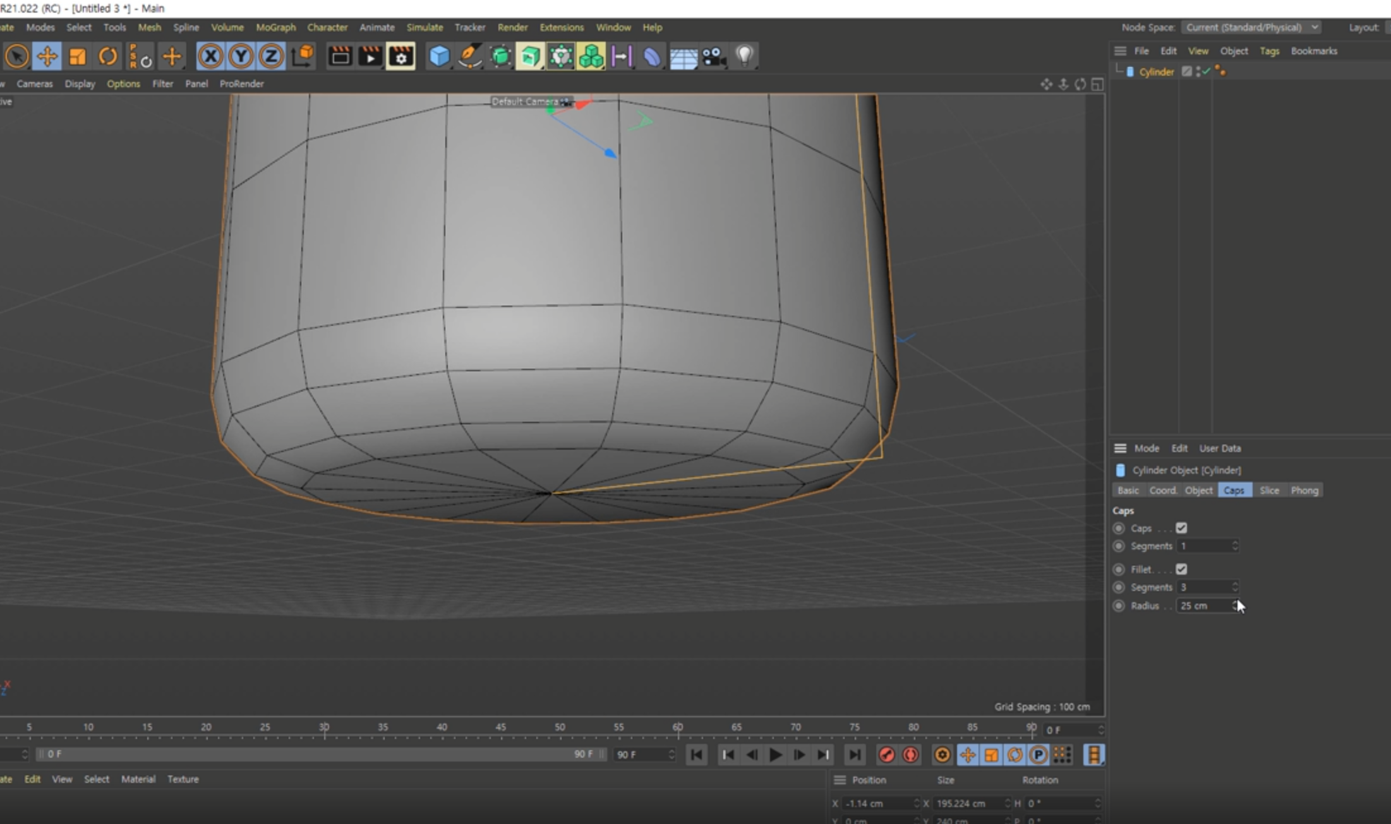Viewport: 1391px width, 824px height.
Task: Click the Camera object icon
Action: 714,57
